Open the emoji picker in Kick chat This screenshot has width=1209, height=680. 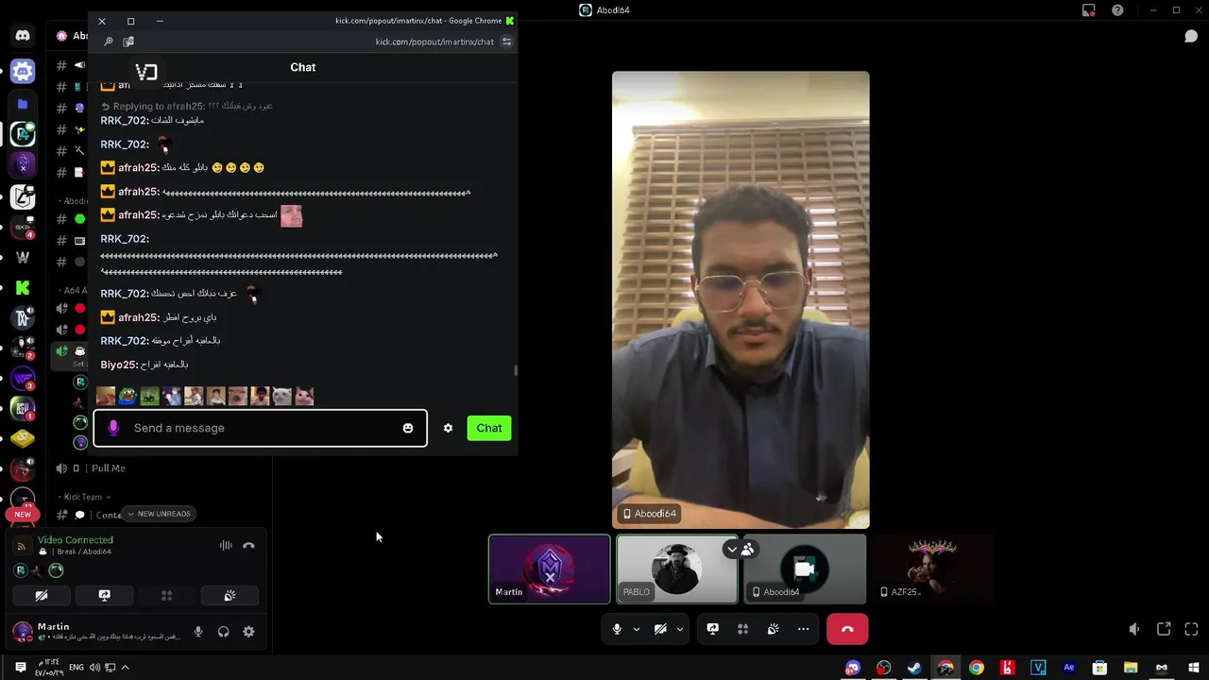[x=408, y=428]
